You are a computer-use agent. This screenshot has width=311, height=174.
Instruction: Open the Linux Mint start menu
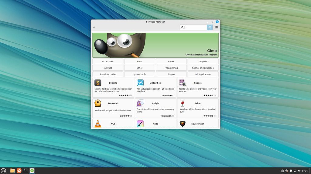pyautogui.click(x=4, y=170)
